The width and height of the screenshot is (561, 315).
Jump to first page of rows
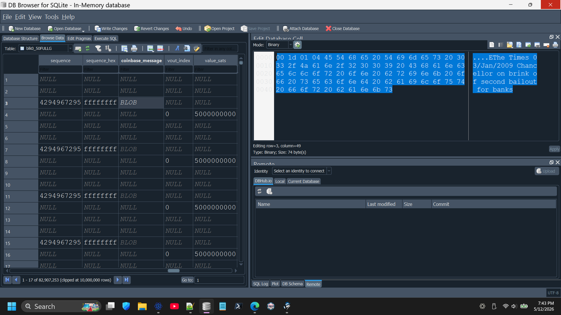pyautogui.click(x=7, y=280)
